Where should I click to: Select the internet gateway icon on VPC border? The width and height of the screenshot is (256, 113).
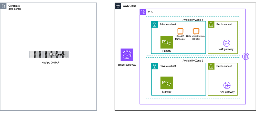pos(246,56)
